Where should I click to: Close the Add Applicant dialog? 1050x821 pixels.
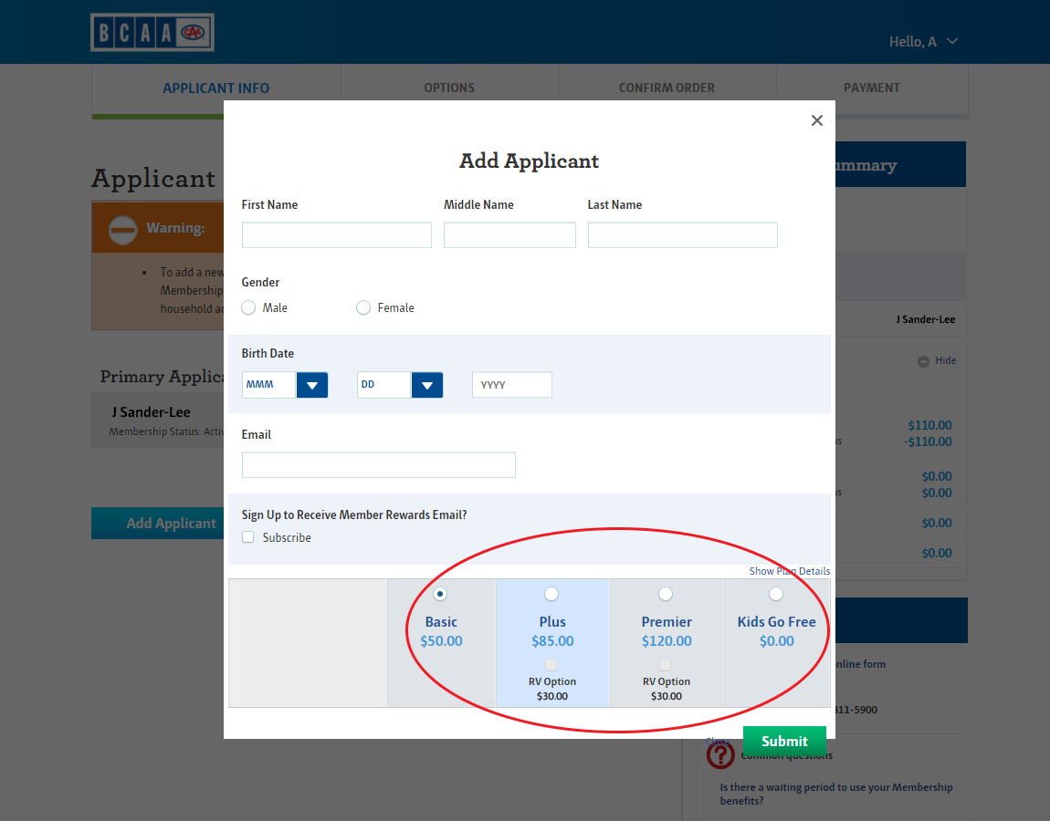[816, 120]
